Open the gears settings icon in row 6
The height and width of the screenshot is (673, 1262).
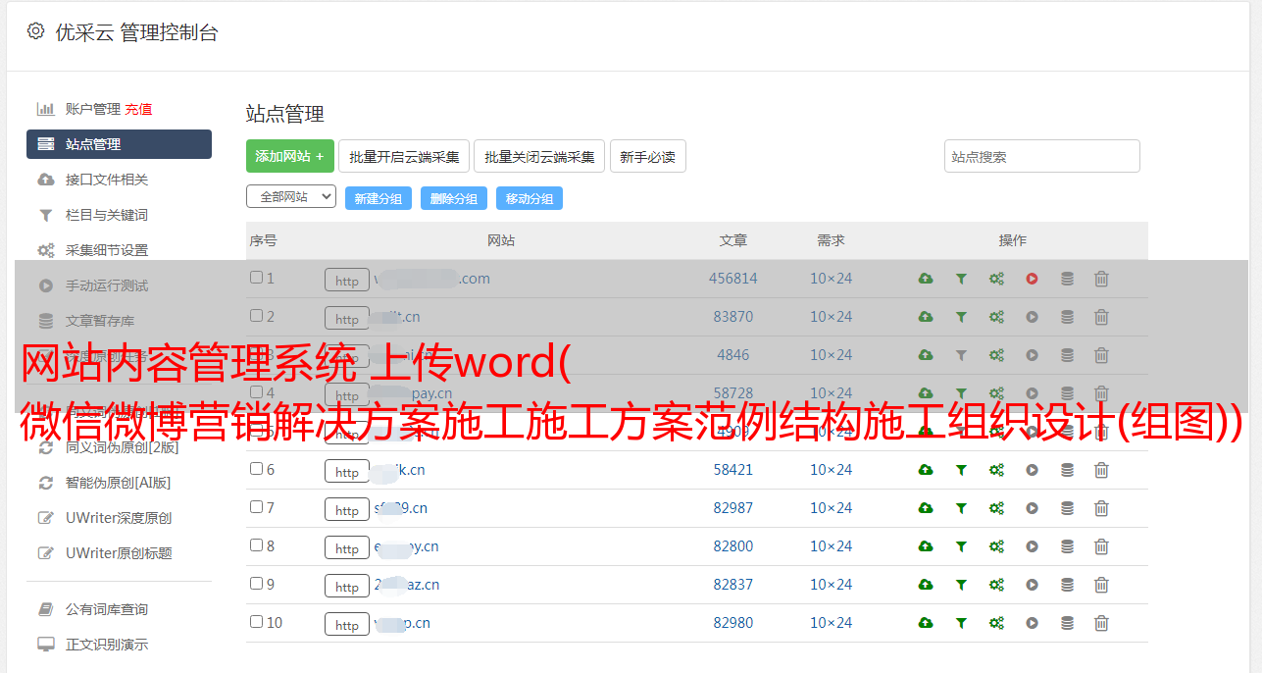(996, 470)
